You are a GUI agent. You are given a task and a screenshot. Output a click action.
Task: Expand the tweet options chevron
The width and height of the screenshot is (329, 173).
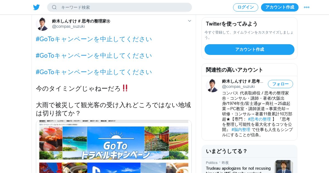click(x=189, y=21)
